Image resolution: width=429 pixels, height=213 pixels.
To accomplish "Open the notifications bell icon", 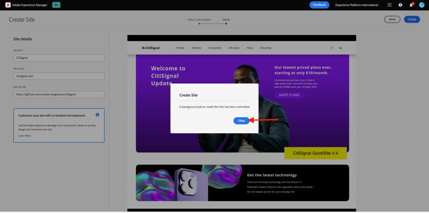I will tap(411, 5).
